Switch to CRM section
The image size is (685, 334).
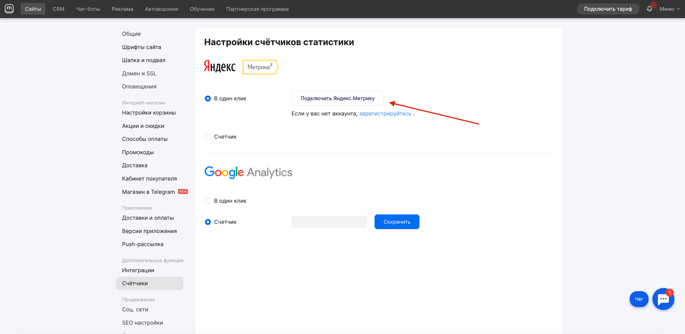coord(59,9)
